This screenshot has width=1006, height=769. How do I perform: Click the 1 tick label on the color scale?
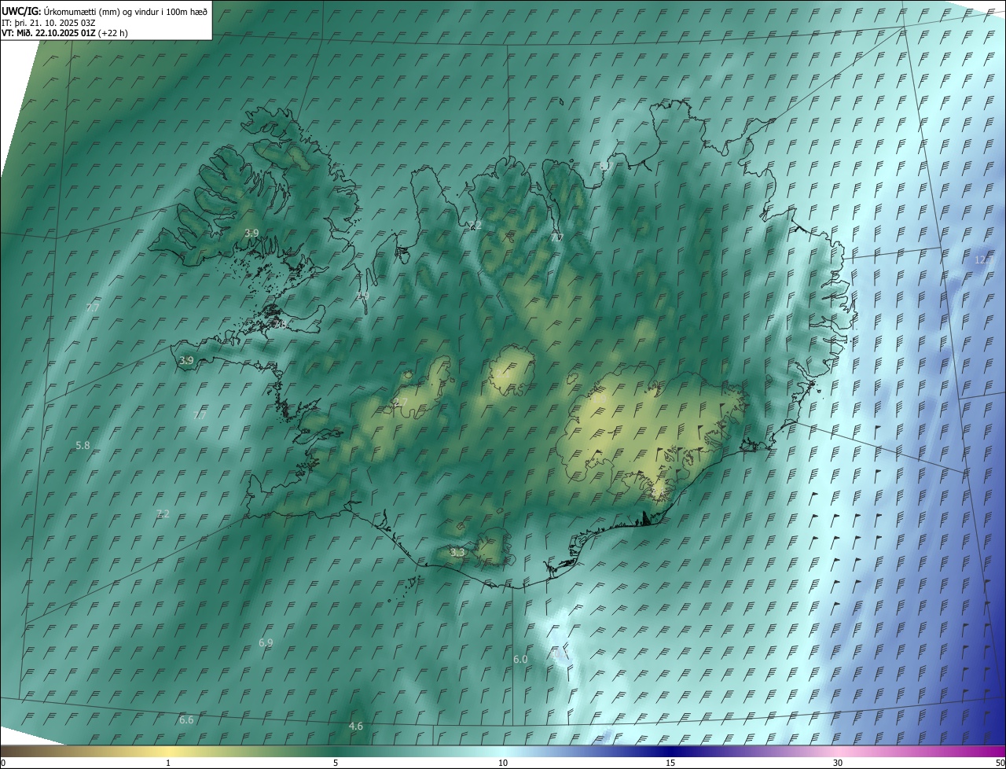(x=168, y=763)
